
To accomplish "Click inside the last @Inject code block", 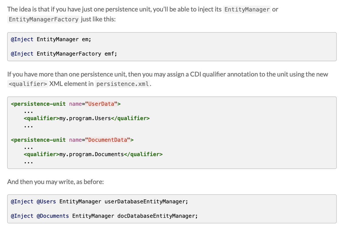I will (171, 209).
